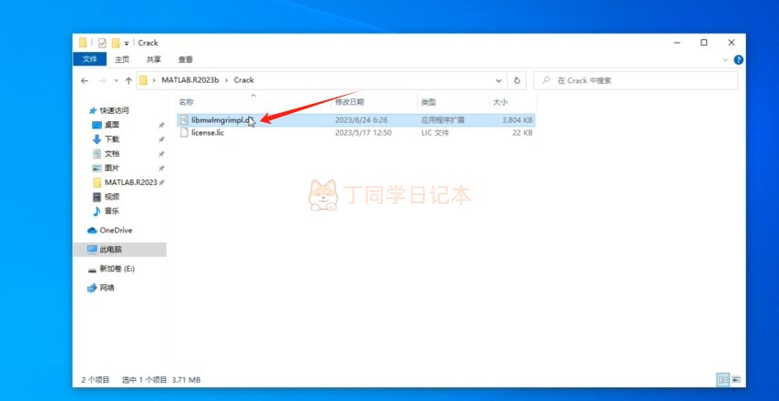Screen dimensions: 779x401
Task: Open 音乐 in the navigation pane
Action: point(112,211)
